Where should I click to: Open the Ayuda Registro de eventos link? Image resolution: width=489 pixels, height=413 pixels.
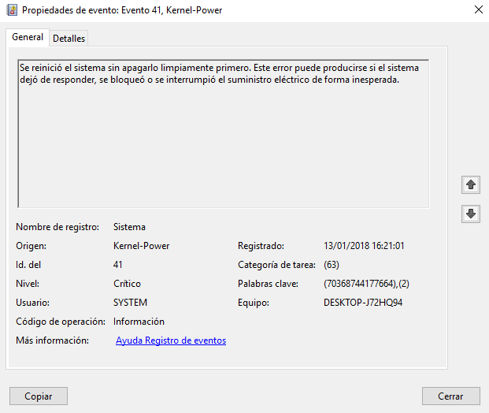pyautogui.click(x=171, y=340)
